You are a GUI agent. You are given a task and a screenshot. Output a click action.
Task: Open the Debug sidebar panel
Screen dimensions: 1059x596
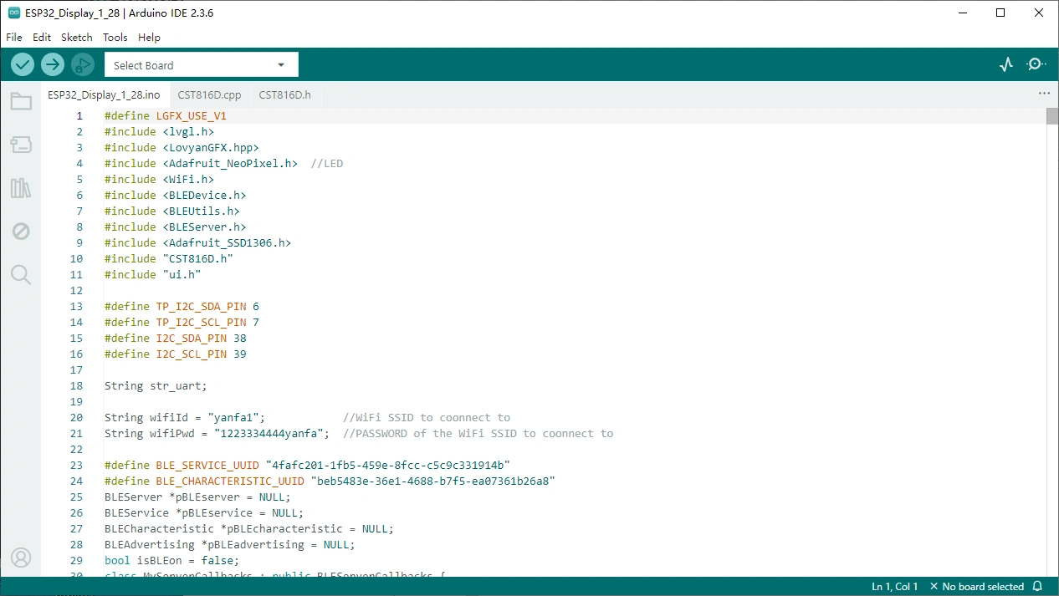coord(20,232)
